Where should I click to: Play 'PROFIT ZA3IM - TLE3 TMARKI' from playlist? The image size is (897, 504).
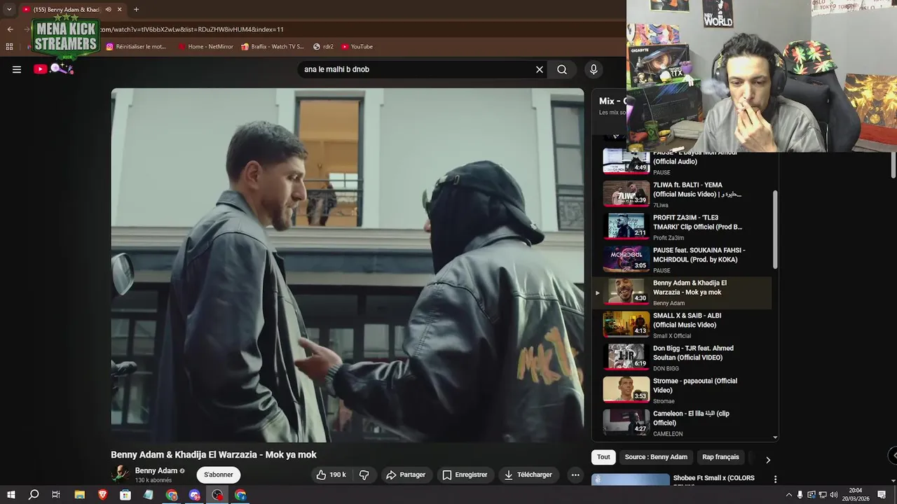683,227
